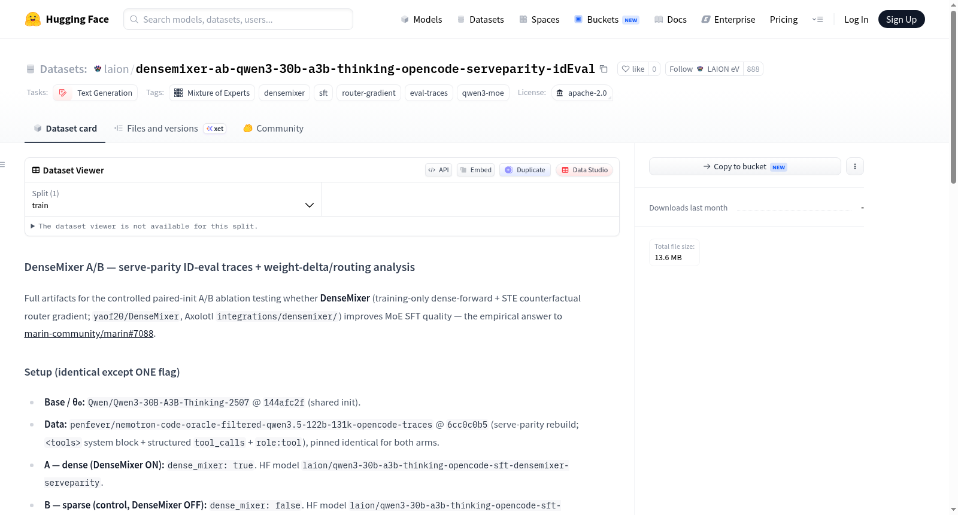The height and width of the screenshot is (515, 958).
Task: Click the yaof20/DenseMixer code text
Action: (x=137, y=316)
